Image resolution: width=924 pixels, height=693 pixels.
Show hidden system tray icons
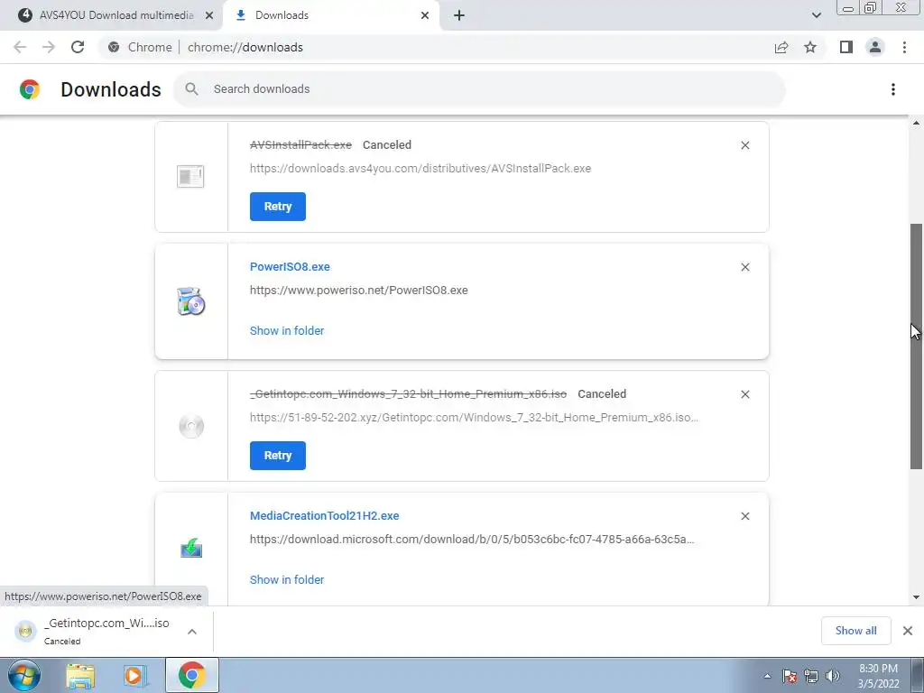(x=767, y=676)
